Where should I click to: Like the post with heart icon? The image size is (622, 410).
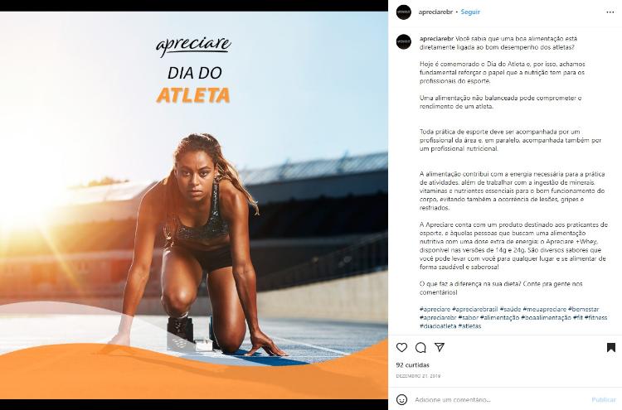coord(401,347)
